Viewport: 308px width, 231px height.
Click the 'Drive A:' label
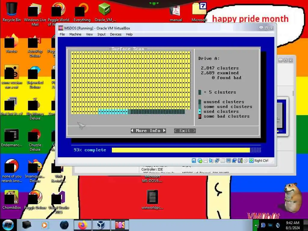(x=209, y=59)
